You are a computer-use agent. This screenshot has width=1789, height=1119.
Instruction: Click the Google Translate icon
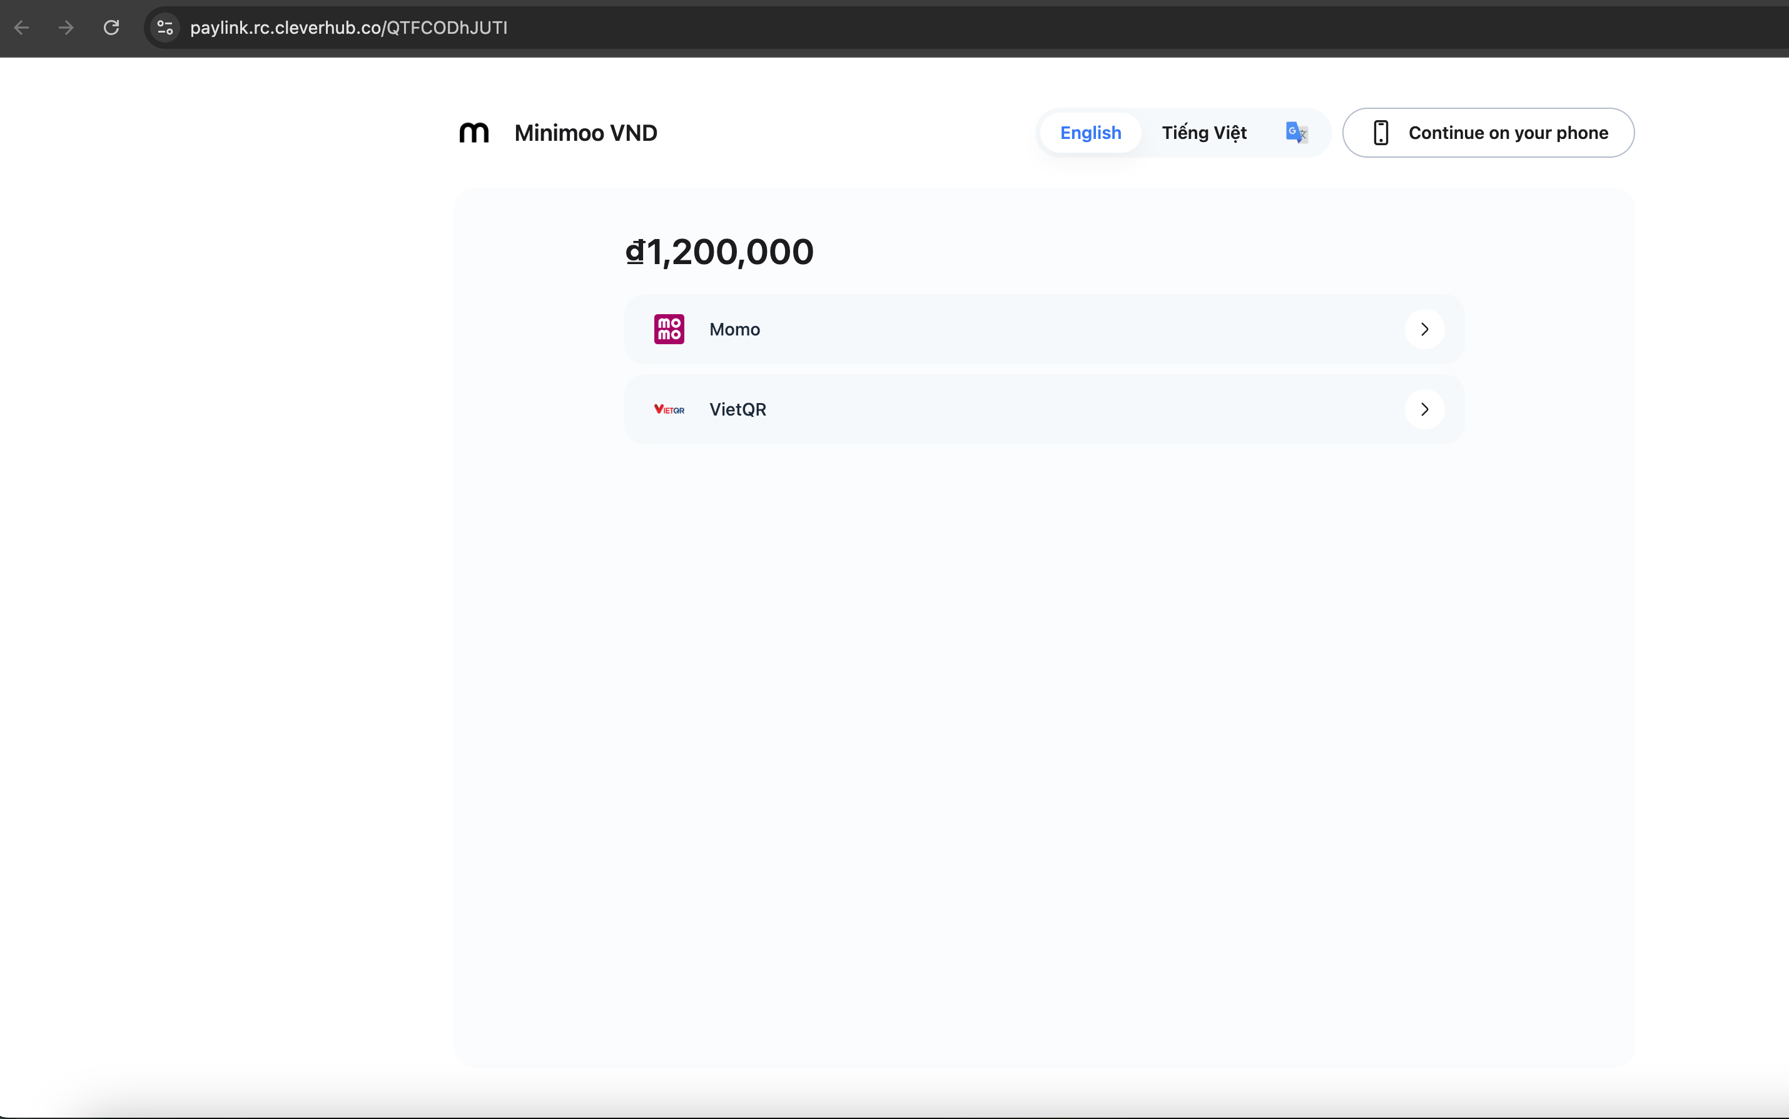coord(1295,133)
